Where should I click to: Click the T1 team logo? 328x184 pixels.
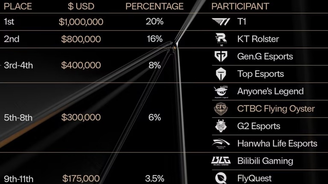click(221, 22)
